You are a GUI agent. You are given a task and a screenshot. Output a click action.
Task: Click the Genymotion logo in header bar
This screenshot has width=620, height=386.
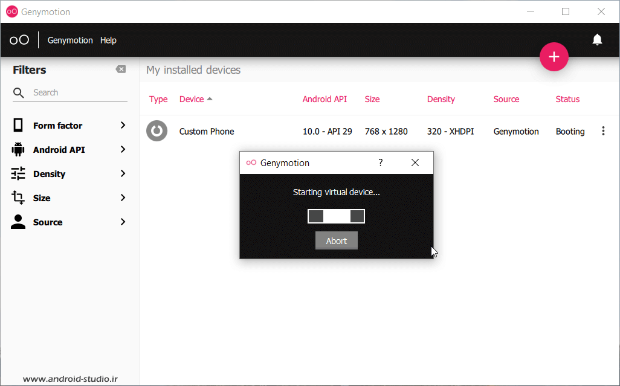[x=19, y=40]
